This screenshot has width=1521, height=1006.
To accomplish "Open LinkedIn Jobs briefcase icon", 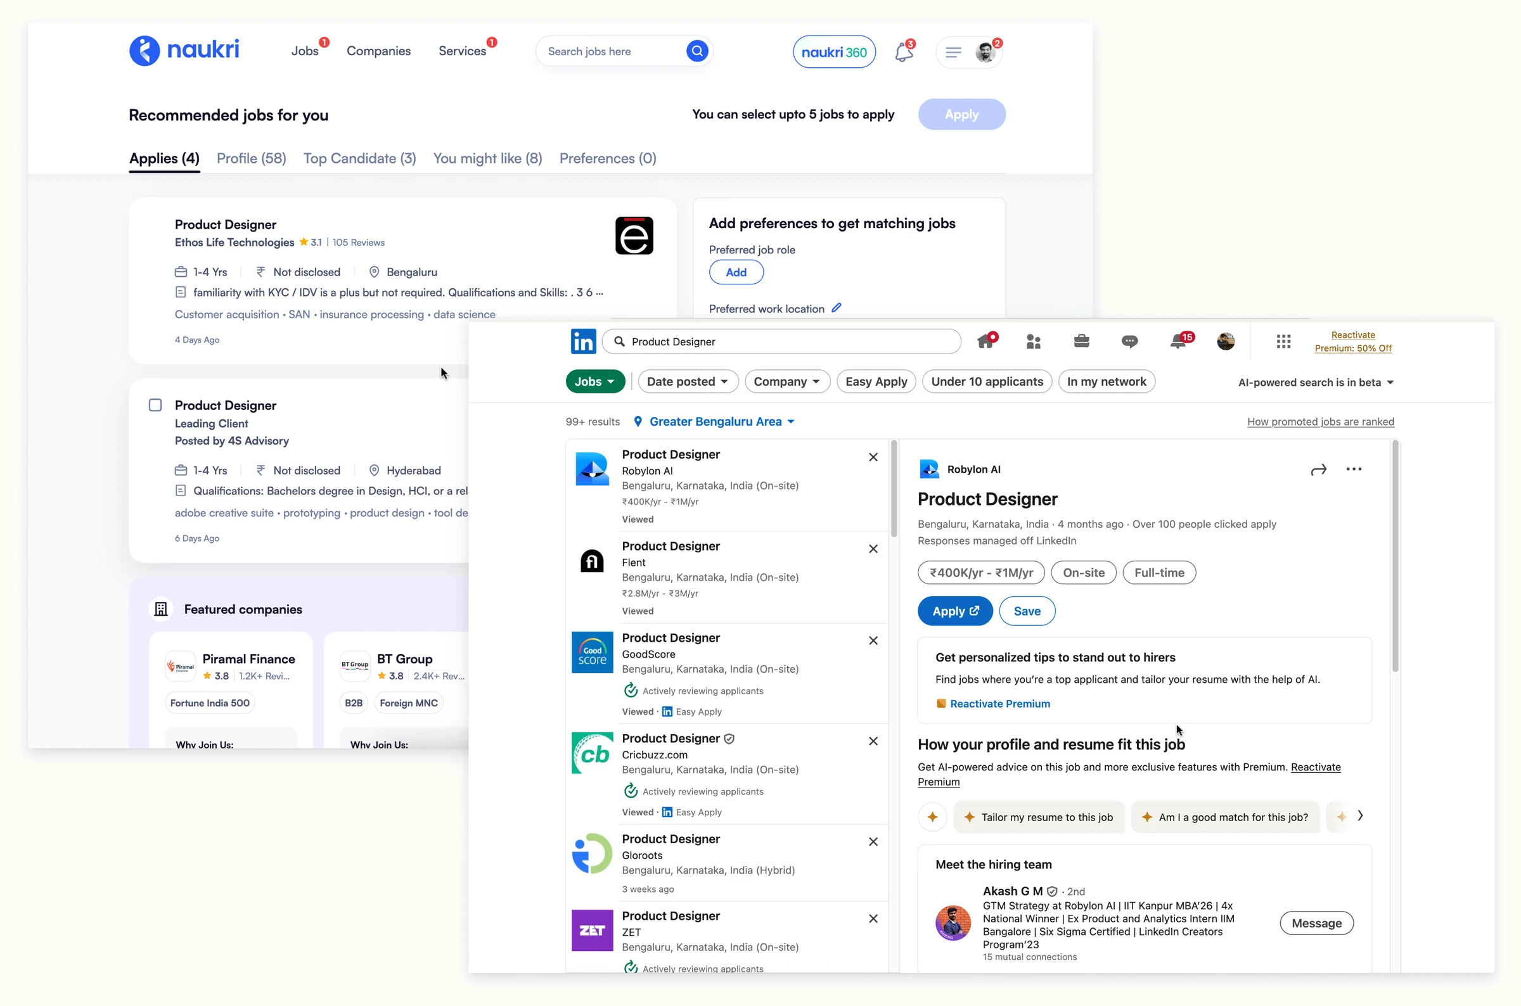I will (1081, 341).
